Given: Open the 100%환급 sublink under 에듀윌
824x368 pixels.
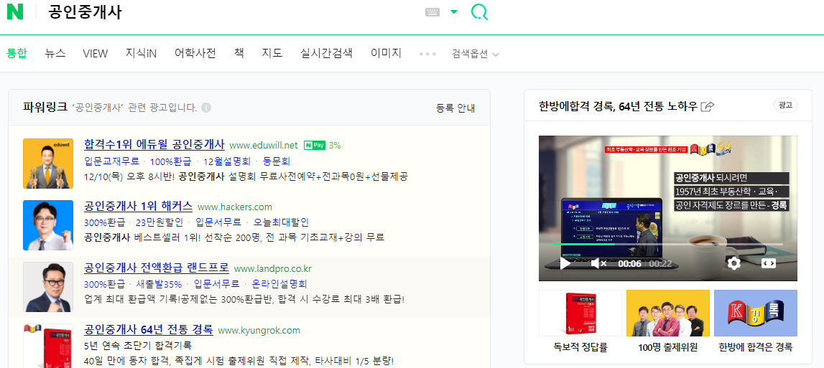Looking at the screenshot, I should coord(170,161).
